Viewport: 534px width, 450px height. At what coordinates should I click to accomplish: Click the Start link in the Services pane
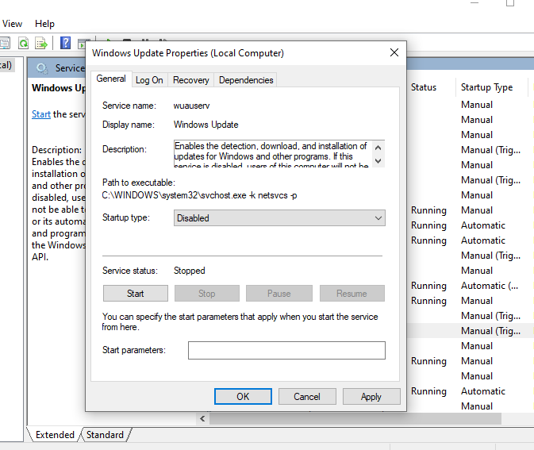41,114
